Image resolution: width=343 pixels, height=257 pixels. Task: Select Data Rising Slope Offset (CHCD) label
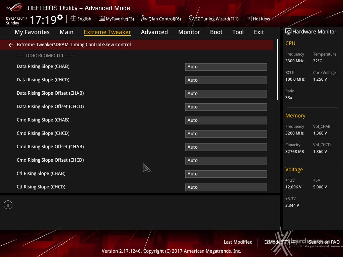click(50, 106)
